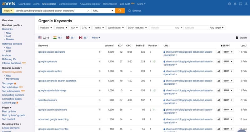Click the Export button
Image resolution: width=250 pixels, height=132 pixels.
(x=241, y=38)
